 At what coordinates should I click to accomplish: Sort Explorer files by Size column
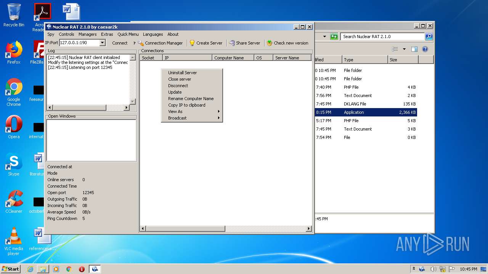403,60
